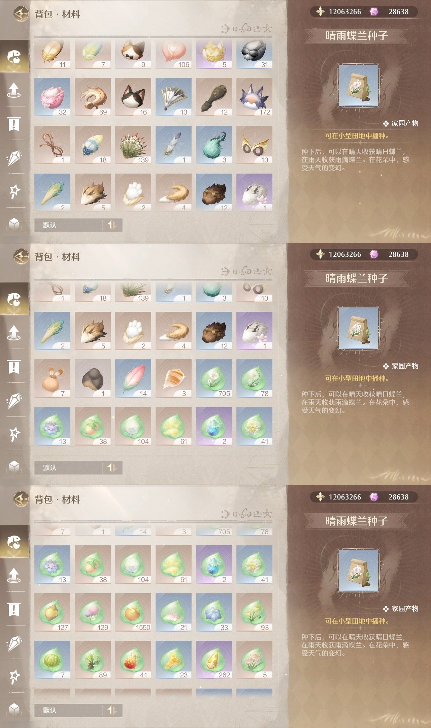Select the pink heart material showing 106
The image size is (431, 728).
coord(173,54)
